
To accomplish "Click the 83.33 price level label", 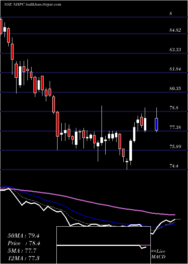I will (175, 50).
